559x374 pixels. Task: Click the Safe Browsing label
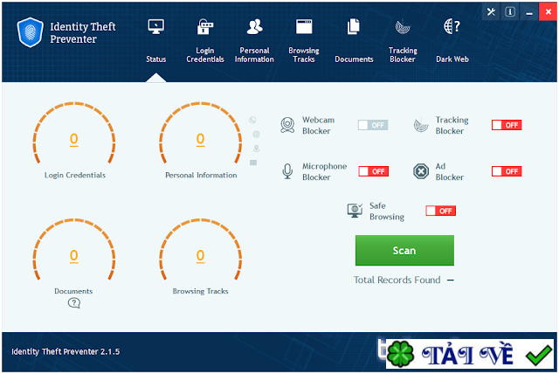tap(387, 211)
